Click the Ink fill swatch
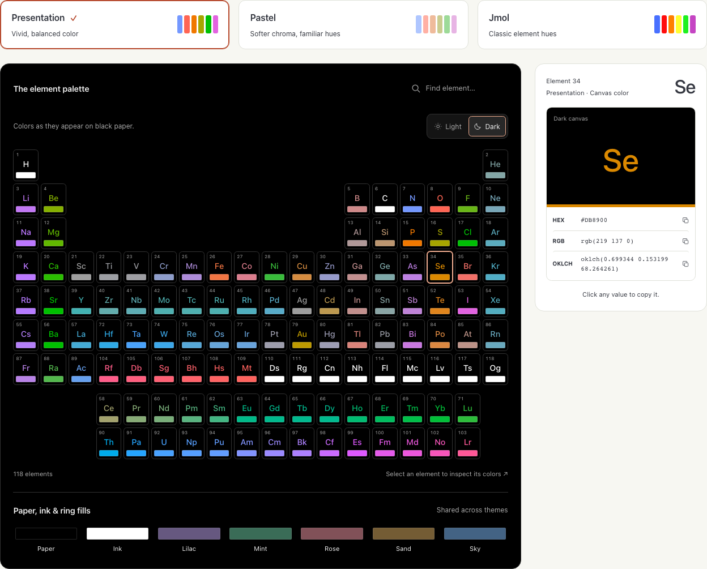The height and width of the screenshot is (569, 707). click(117, 533)
